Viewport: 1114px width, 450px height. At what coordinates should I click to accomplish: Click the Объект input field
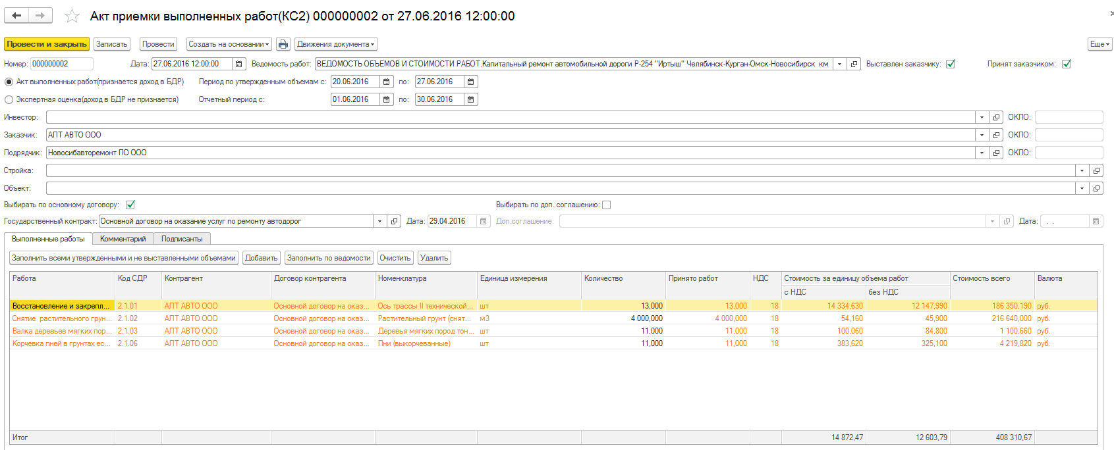(x=560, y=188)
